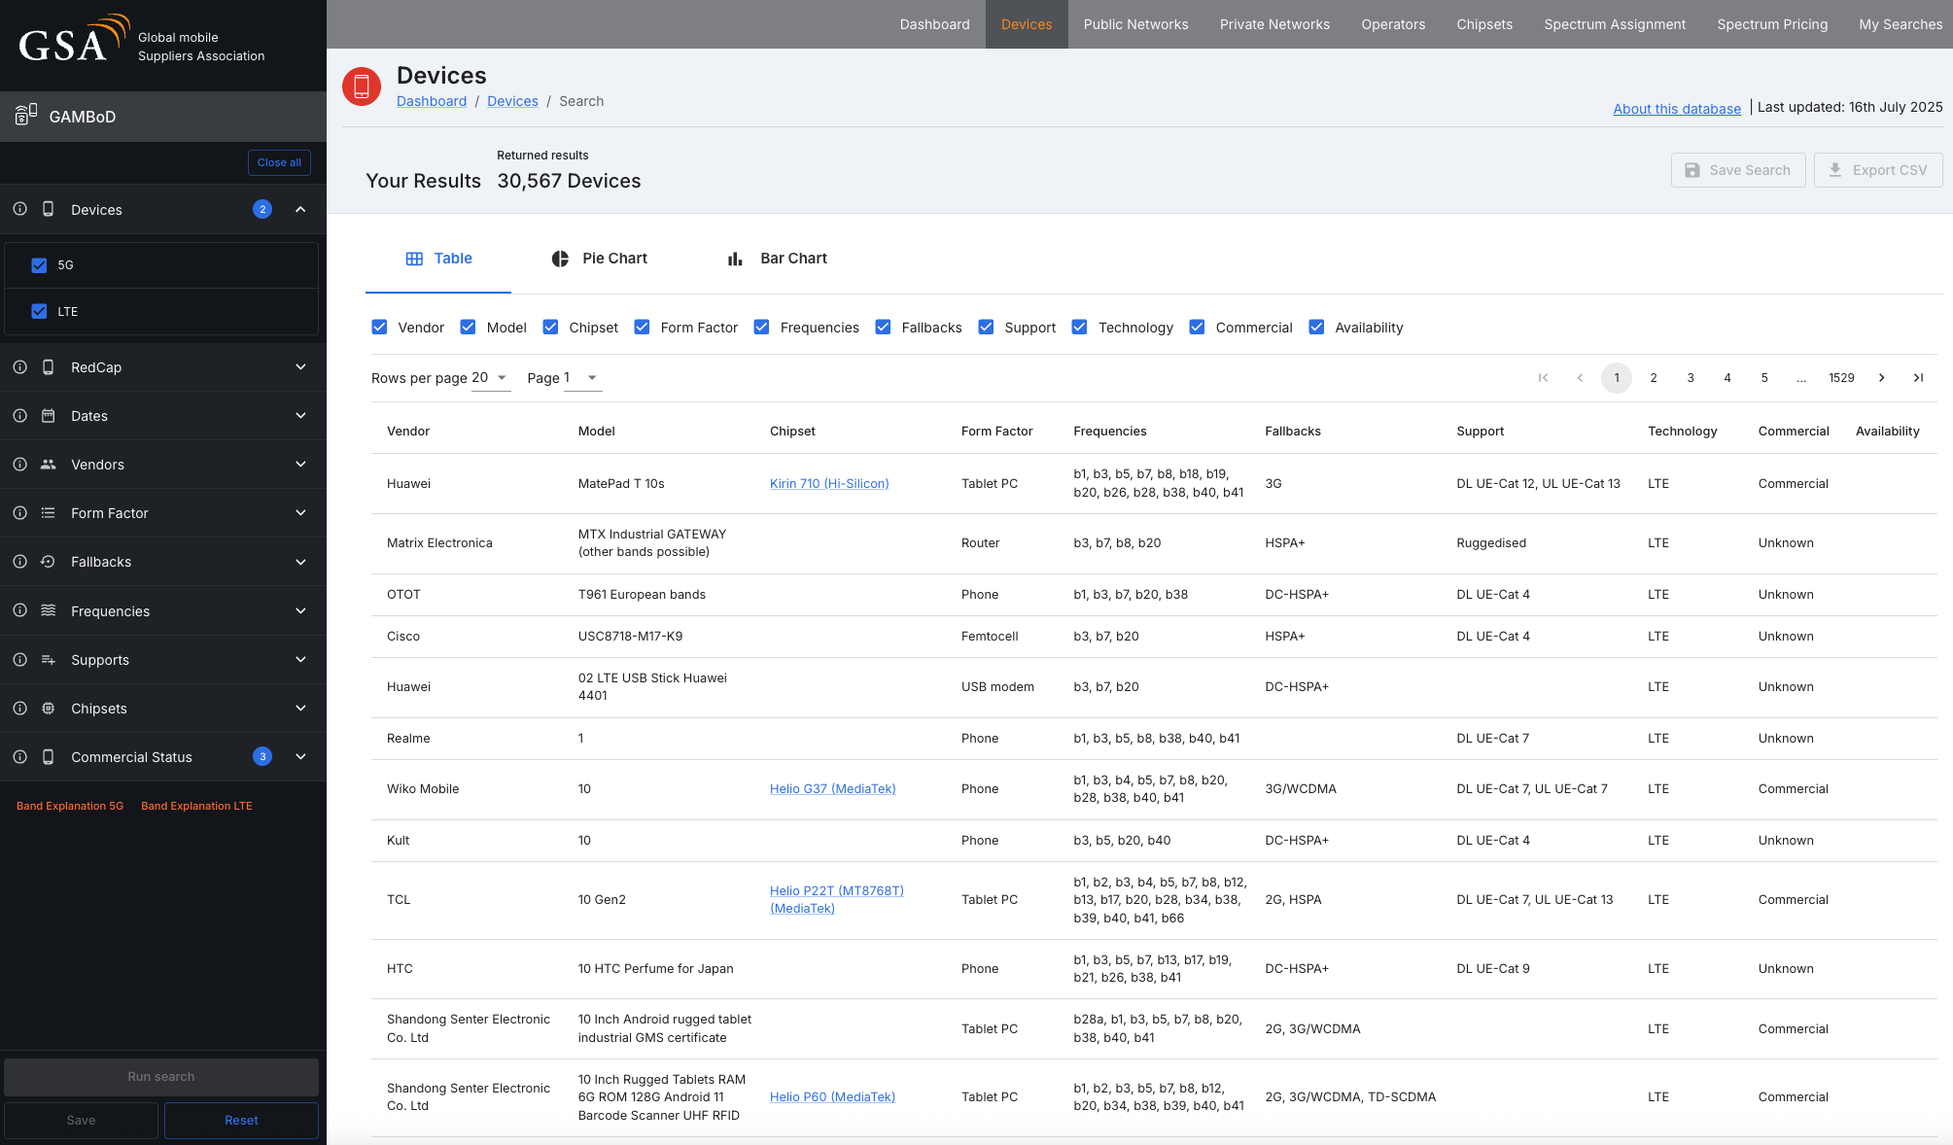Click the GAMBoD device icon in sidebar

pyautogui.click(x=26, y=116)
